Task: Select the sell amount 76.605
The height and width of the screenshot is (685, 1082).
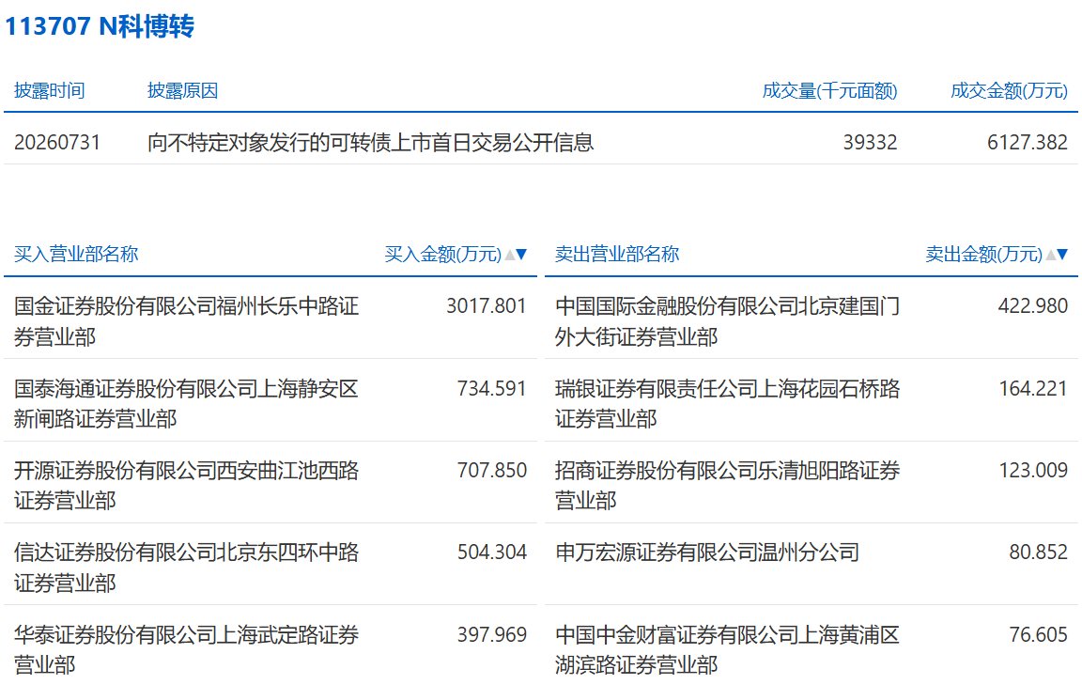Action: tap(1039, 634)
